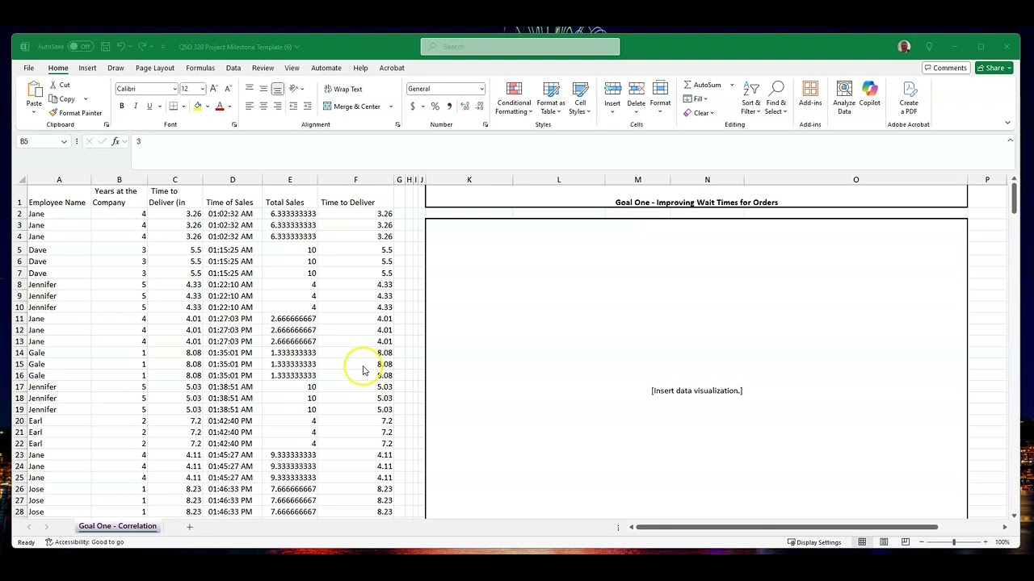The image size is (1034, 581).
Task: Open the File menu
Action: click(28, 68)
